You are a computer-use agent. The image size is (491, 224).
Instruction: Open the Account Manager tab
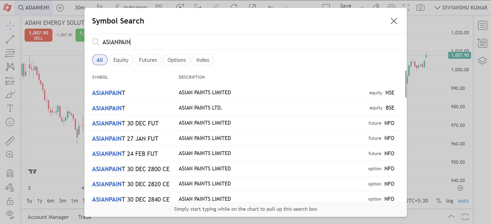[48, 217]
